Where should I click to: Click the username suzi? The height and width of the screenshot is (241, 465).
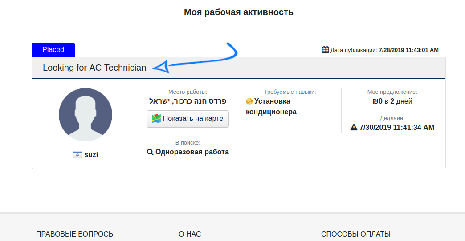pyautogui.click(x=91, y=155)
